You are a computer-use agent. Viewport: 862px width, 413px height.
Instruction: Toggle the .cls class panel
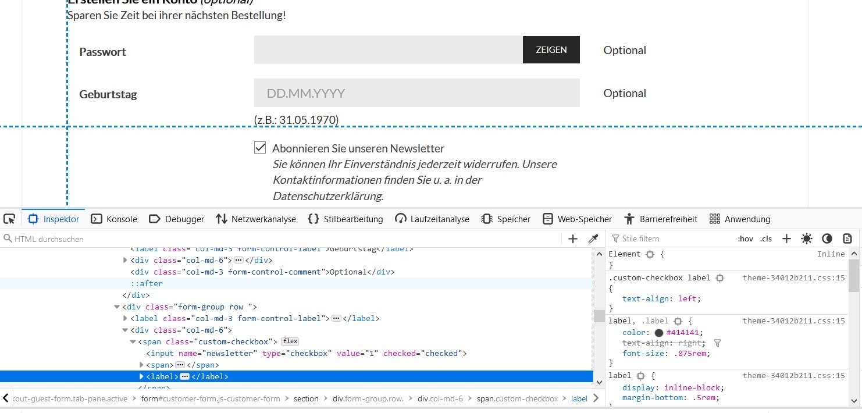click(x=766, y=238)
